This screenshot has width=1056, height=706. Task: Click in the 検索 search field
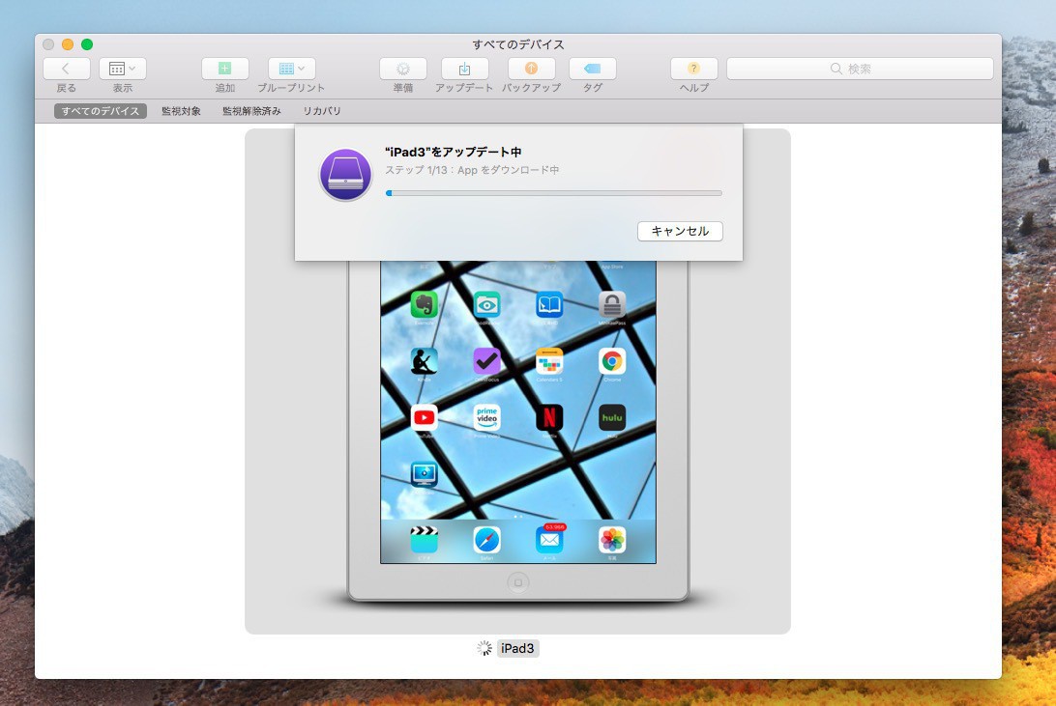(859, 69)
